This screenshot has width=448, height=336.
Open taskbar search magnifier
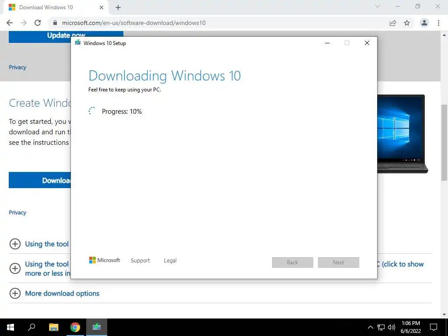click(31, 327)
